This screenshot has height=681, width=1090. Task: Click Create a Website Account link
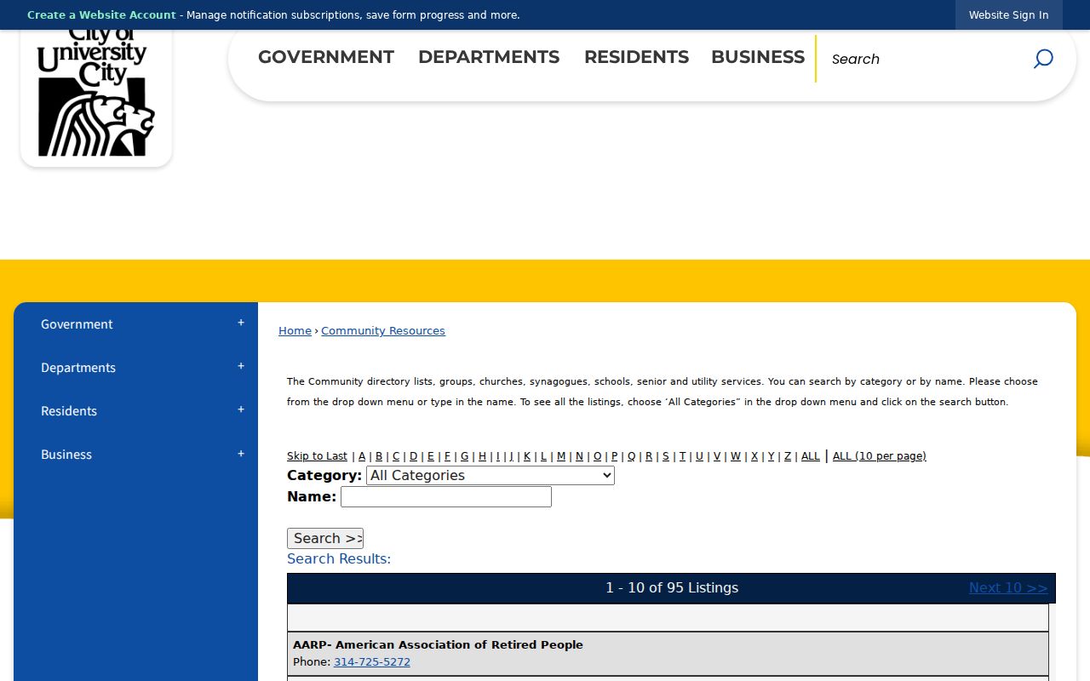click(x=101, y=15)
